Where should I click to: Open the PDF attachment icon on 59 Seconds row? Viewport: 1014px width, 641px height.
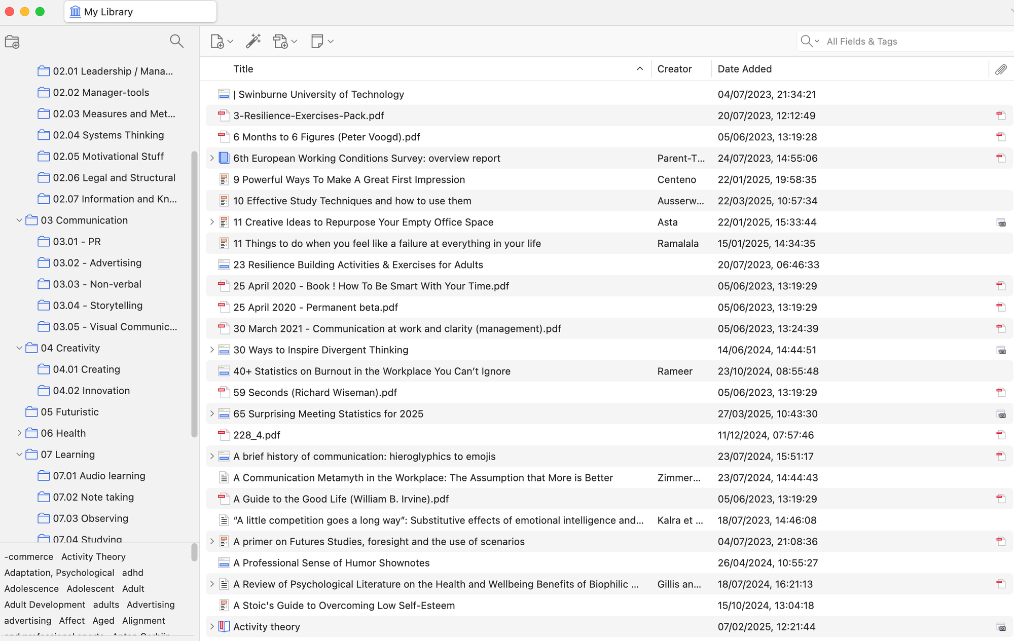(1000, 392)
